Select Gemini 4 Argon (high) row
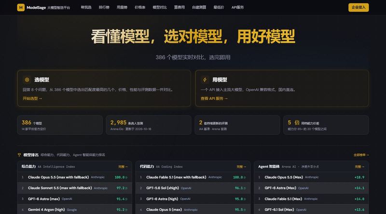The image size is (386, 214). pos(75,210)
